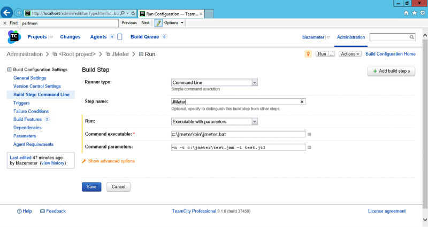
Task: Open the Parameters settings
Action: [25, 136]
